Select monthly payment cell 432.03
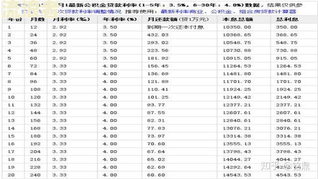Viewport: 318px width, 179px height. [158, 35]
